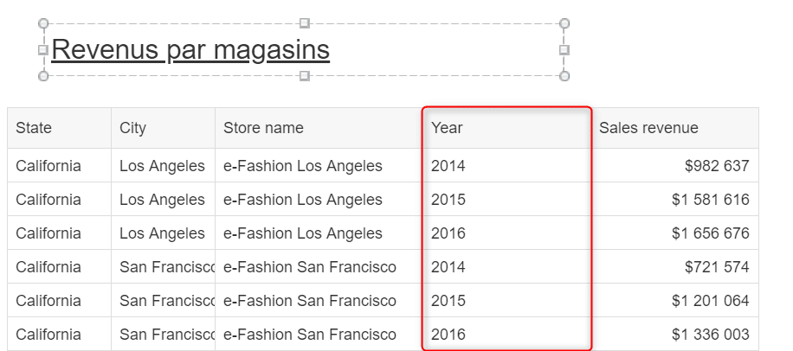
Task: Click the bottom-center resize handle of title box
Action: tap(304, 77)
